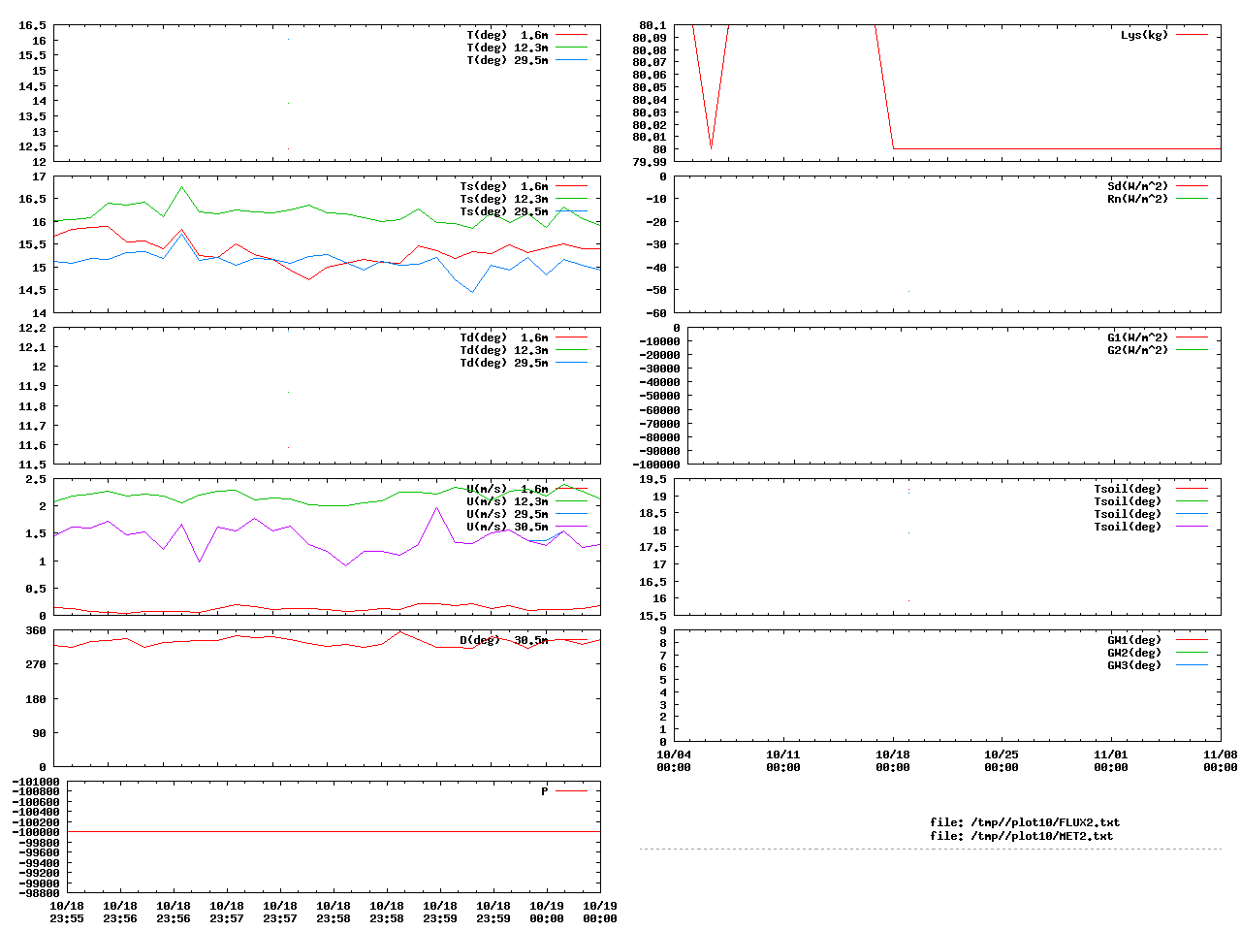Click the '11/01 00:00' x-axis label
This screenshot has height=931, width=1241.
tap(1111, 760)
